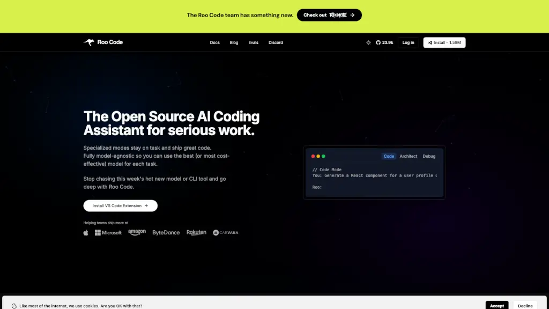Click the cookie icon in consent bar
The image size is (549, 309).
tap(14, 306)
